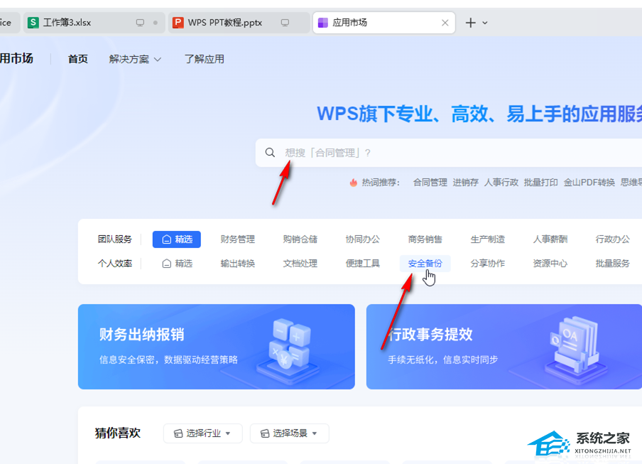This screenshot has height=464, width=642.
Task: Open the 安全备份 category
Action: pos(425,264)
